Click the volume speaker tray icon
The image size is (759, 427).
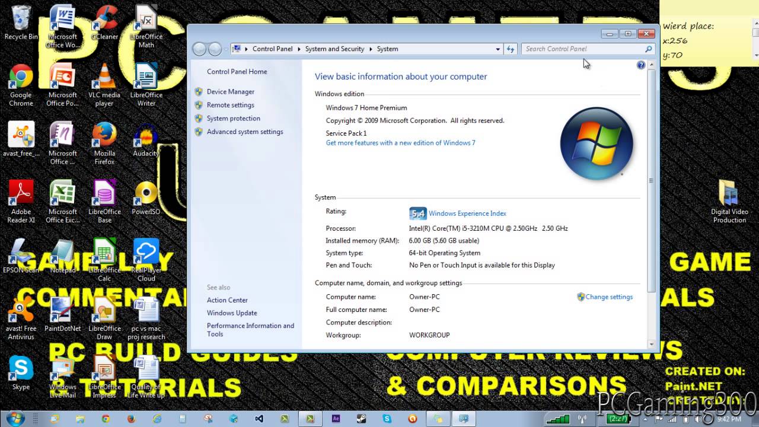[x=698, y=419]
